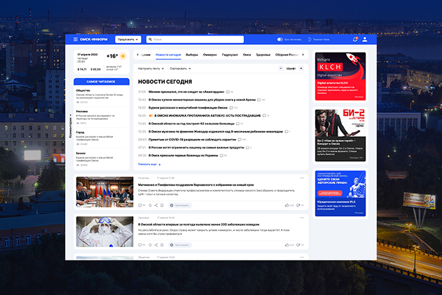Viewport: 442px width, 295px height.
Task: Switch to the Выборы tab
Action: point(192,55)
